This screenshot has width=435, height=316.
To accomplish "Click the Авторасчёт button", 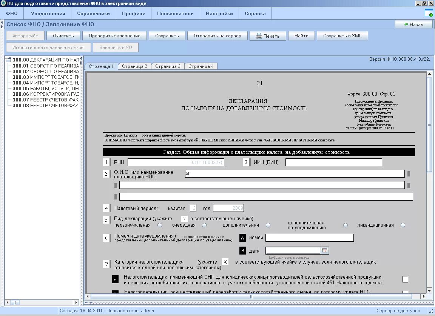I will 25,36.
